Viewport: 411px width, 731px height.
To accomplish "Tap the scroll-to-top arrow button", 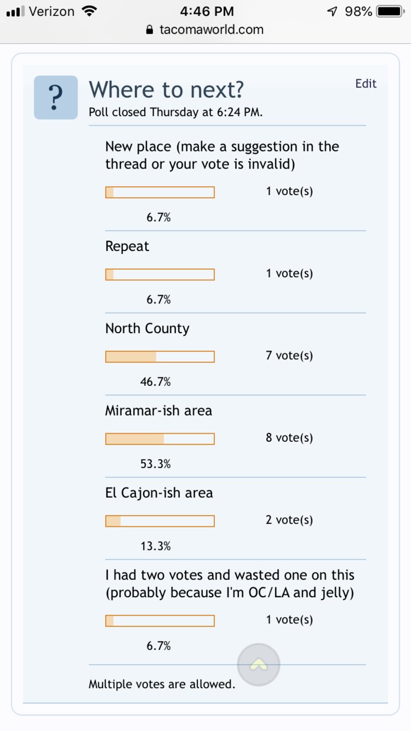I will point(259,665).
